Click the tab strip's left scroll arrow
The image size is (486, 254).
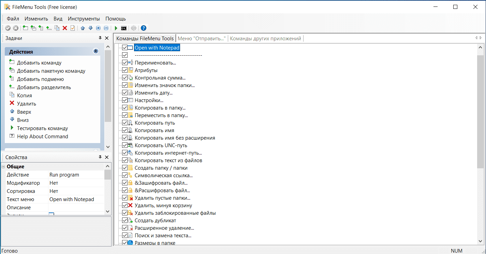tap(476, 38)
